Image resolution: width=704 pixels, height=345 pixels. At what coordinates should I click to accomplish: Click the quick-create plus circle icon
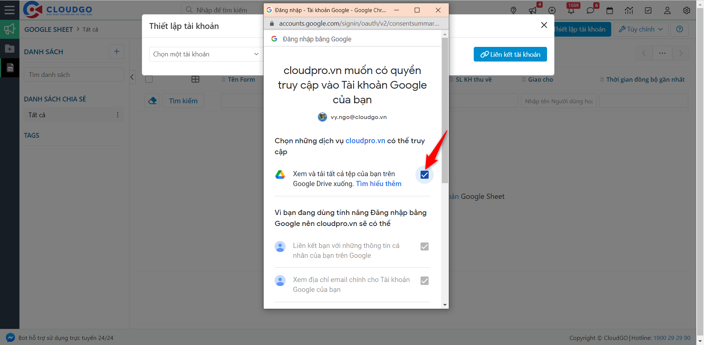(x=552, y=11)
